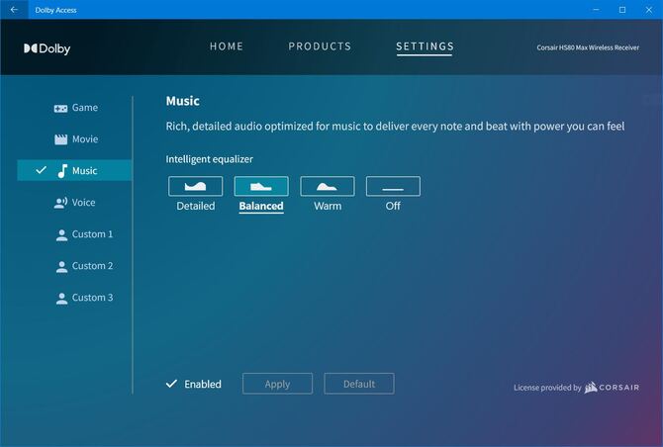
Task: Click the Apply button
Action: 277,384
